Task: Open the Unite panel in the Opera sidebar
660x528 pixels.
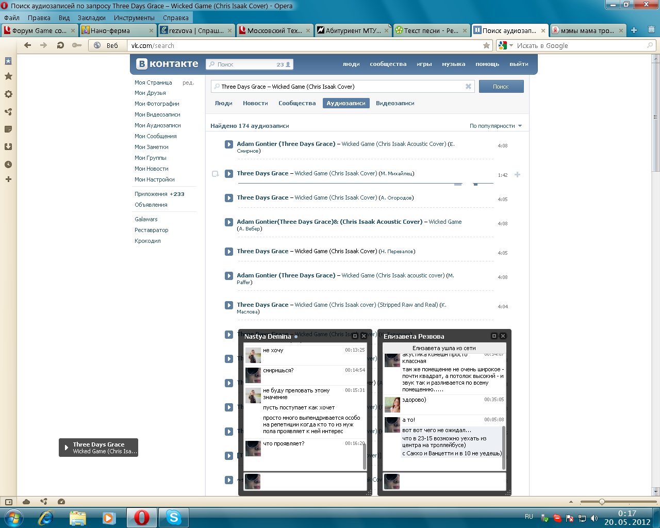Action: click(x=8, y=111)
